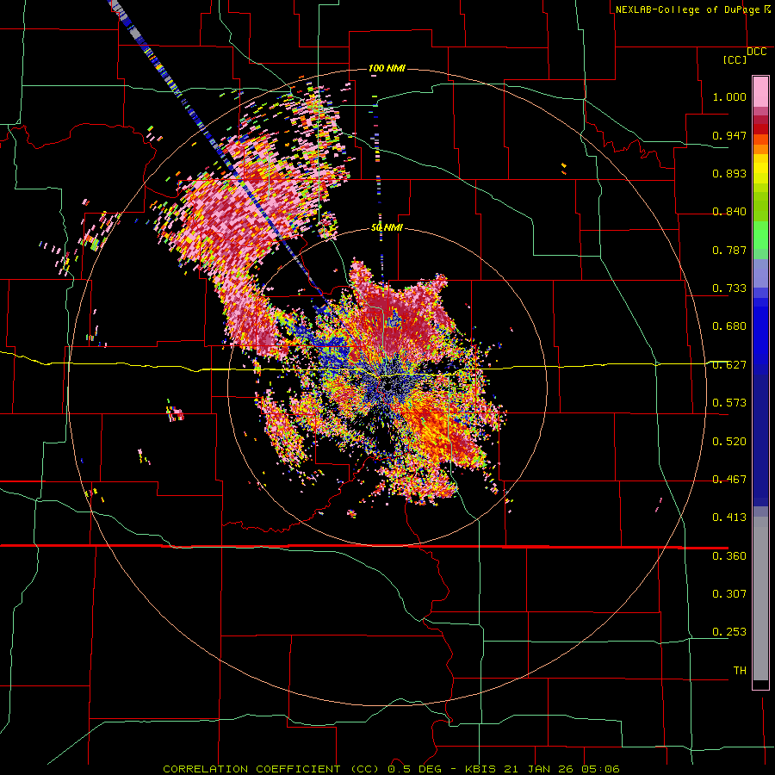Select the 0.680 scale value
The height and width of the screenshot is (775, 775).
[729, 326]
